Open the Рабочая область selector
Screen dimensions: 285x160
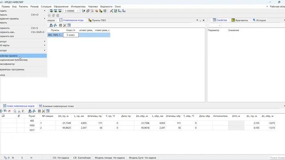tap(276, 7)
